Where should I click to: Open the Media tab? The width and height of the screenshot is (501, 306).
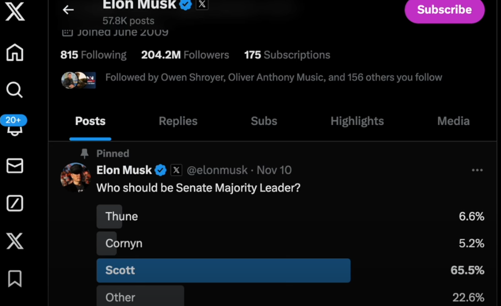click(453, 121)
